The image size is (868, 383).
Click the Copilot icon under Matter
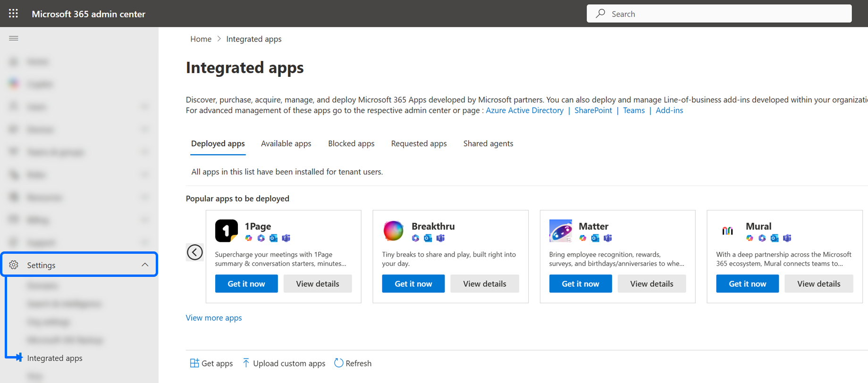click(583, 238)
